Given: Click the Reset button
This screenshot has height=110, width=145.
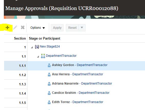Looking at the screenshot, I should coord(72,28).
